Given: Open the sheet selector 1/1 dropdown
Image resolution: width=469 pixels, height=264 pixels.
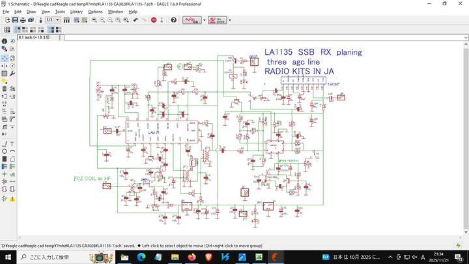Looking at the screenshot, I should [x=53, y=20].
